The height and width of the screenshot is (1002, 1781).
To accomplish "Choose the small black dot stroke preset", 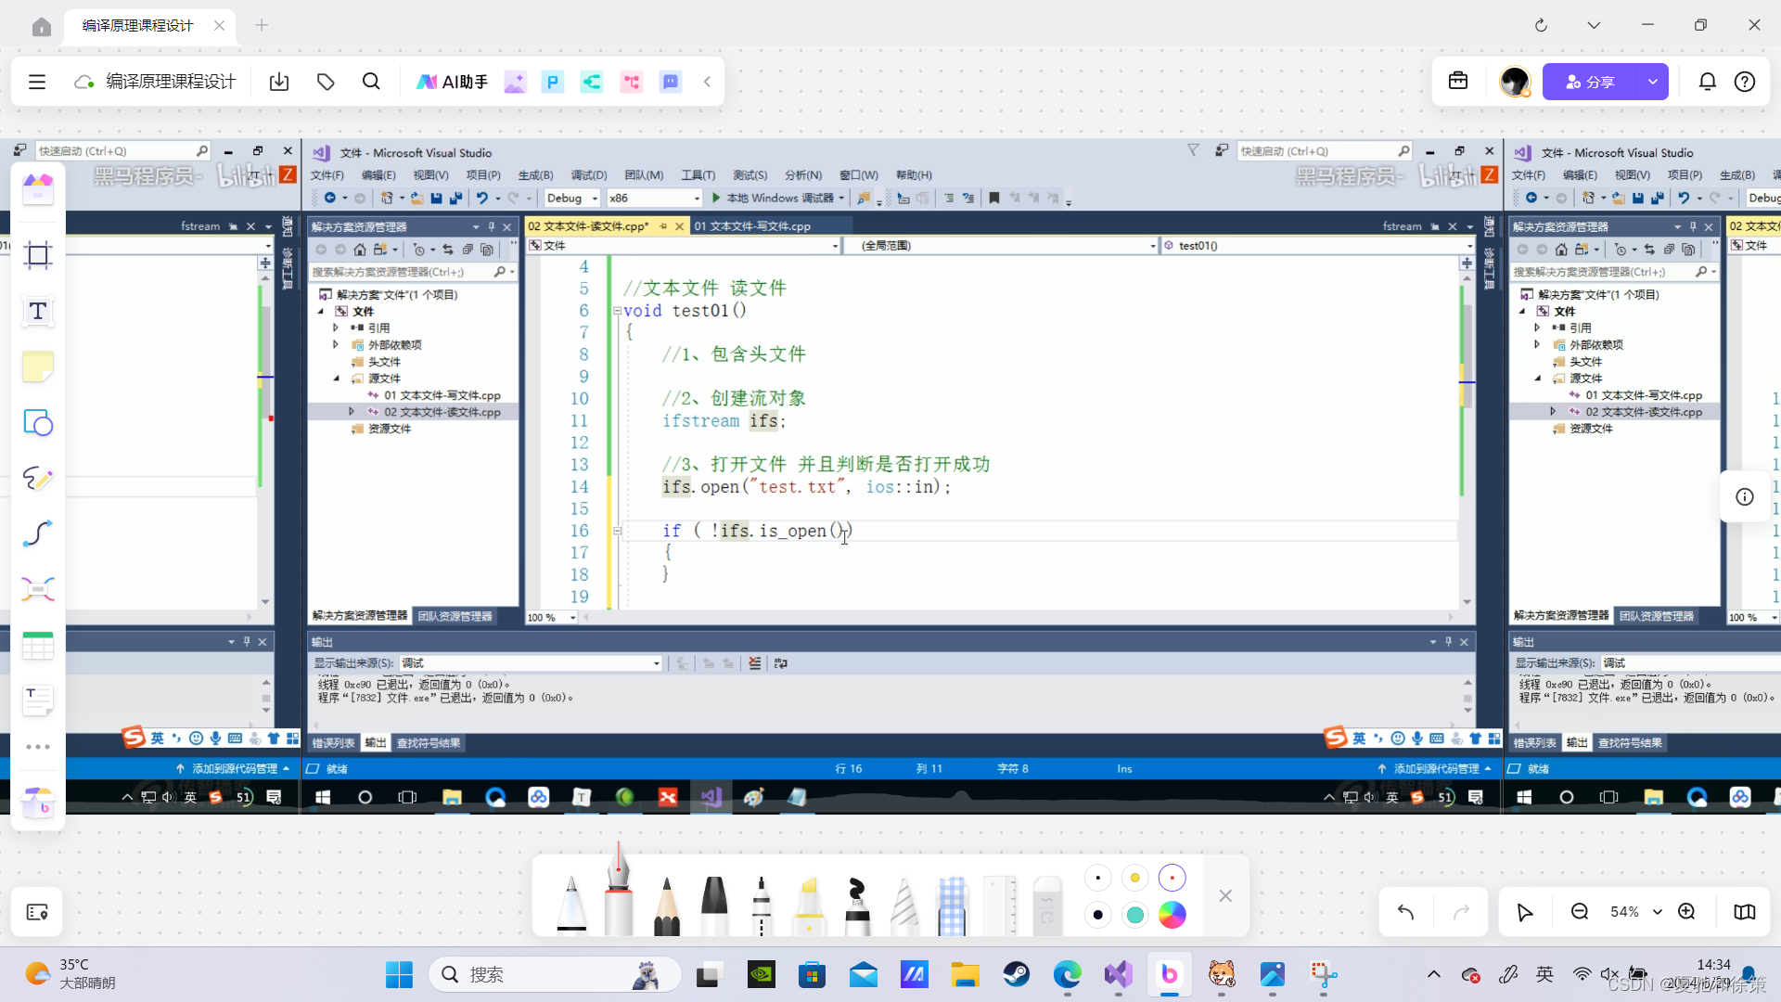I will 1098,878.
